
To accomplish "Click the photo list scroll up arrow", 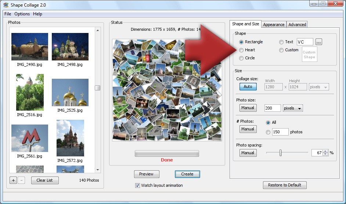I will (x=98, y=30).
